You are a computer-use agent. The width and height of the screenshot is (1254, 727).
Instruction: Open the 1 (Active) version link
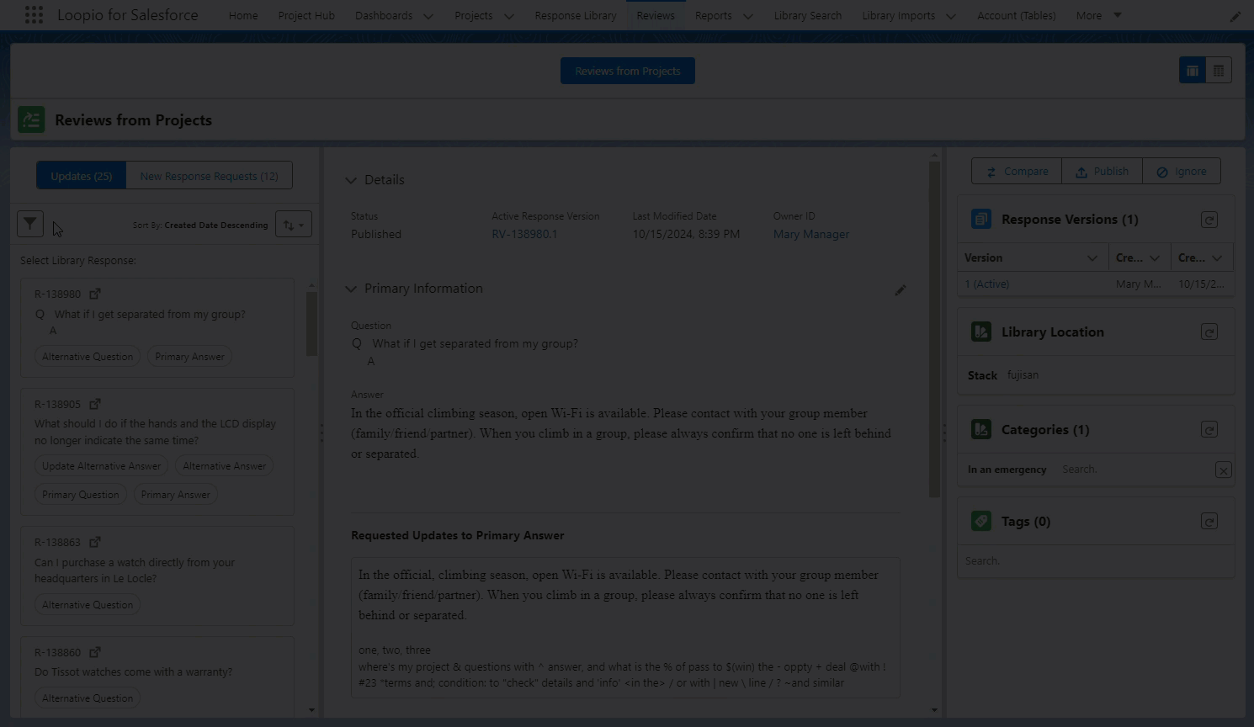pos(986,284)
